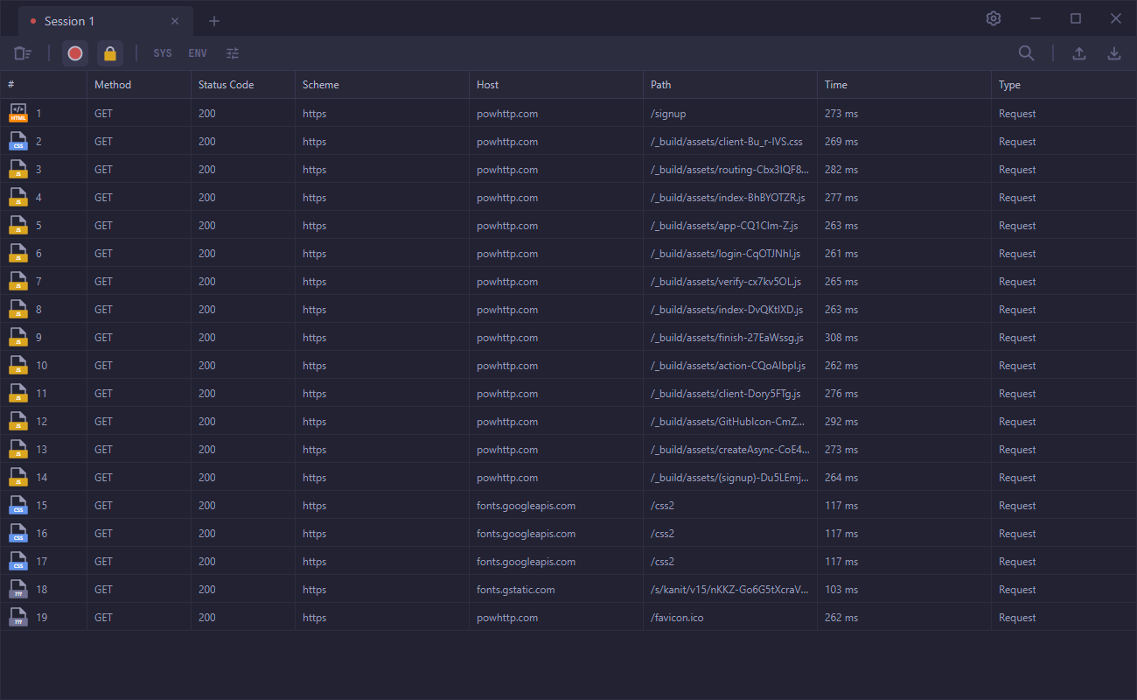Click the /css2 path in row 16
Screen dimensions: 1137x700
(x=662, y=534)
